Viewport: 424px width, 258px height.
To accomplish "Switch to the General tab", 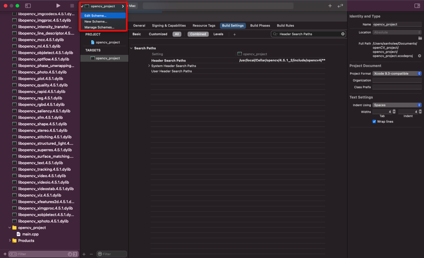I will tap(139, 26).
